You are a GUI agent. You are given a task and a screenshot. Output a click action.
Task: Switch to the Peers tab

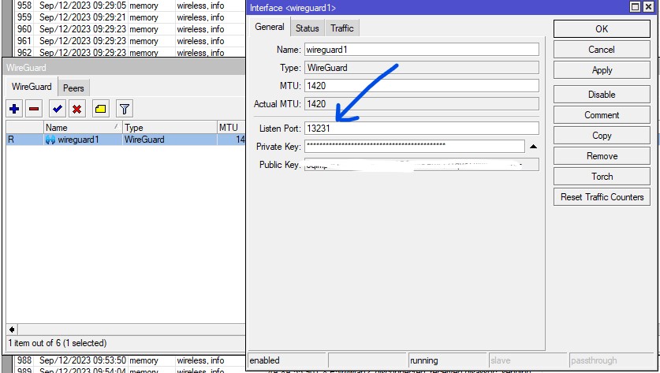click(73, 88)
